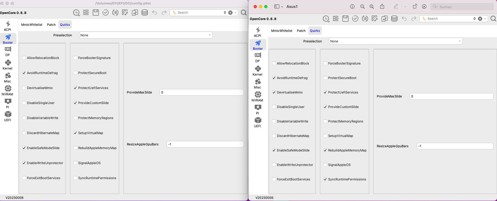
Task: Enable DevirtualiseMmio in config.plist window
Action: [x=24, y=88]
